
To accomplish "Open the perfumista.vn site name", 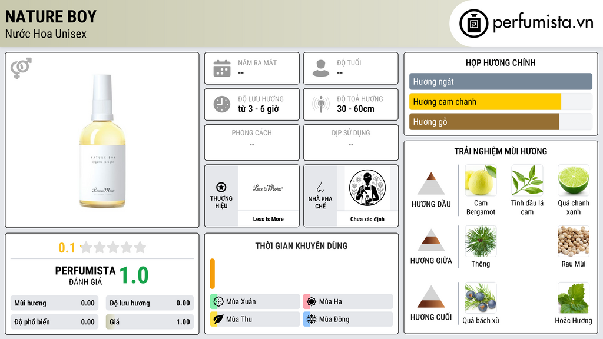I will pyautogui.click(x=543, y=23).
